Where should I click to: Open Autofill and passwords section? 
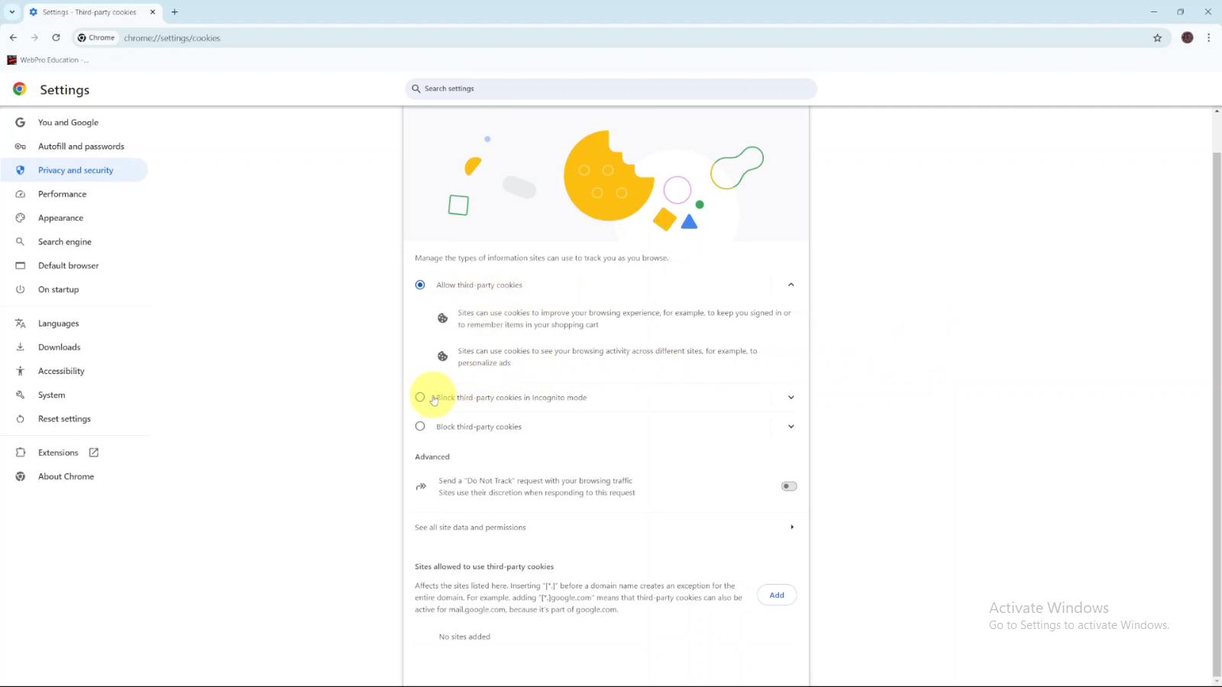pos(81,147)
